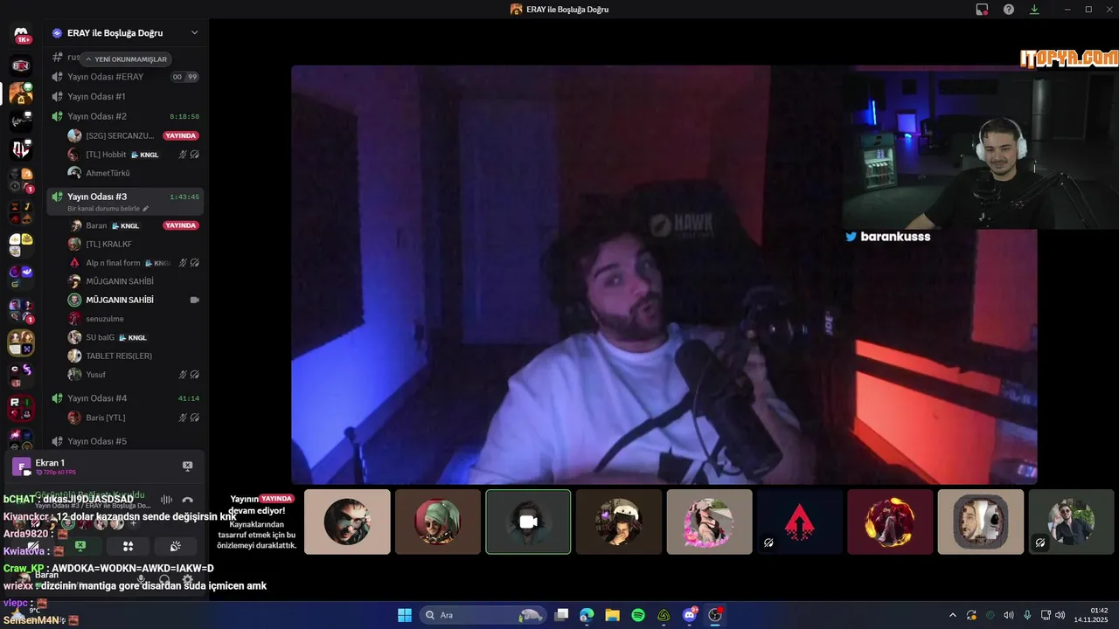Select first participant tile with sunglasses avatar
The height and width of the screenshot is (629, 1119).
point(347,522)
